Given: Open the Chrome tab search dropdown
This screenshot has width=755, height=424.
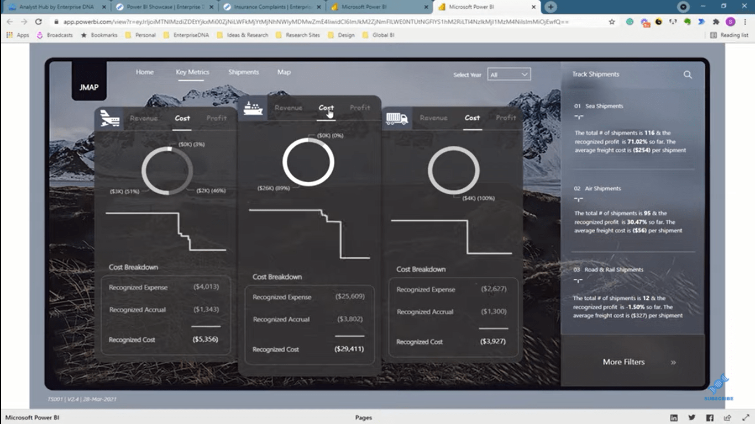Looking at the screenshot, I should [684, 7].
